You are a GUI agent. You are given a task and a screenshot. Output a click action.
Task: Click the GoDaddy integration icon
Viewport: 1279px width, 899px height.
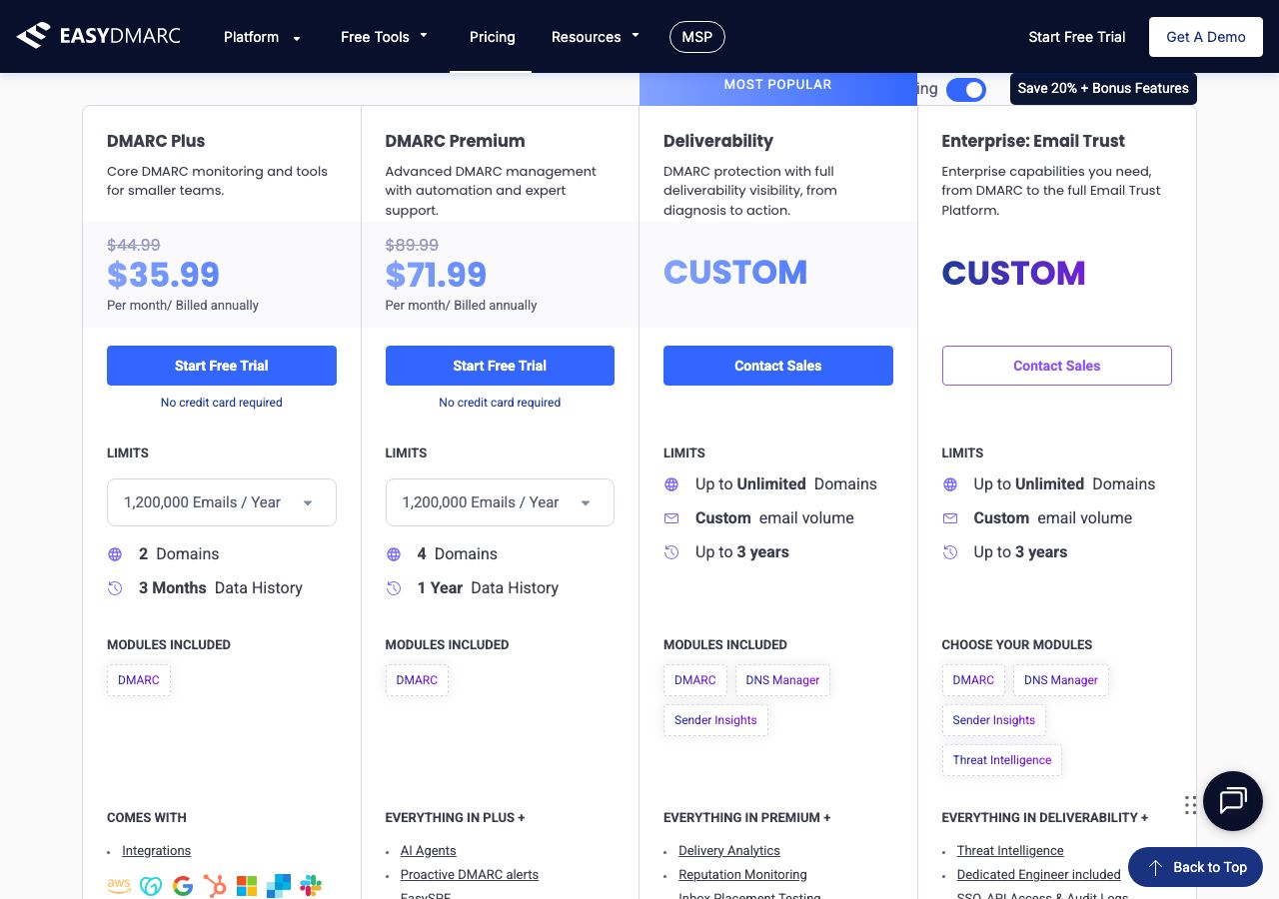(x=151, y=885)
